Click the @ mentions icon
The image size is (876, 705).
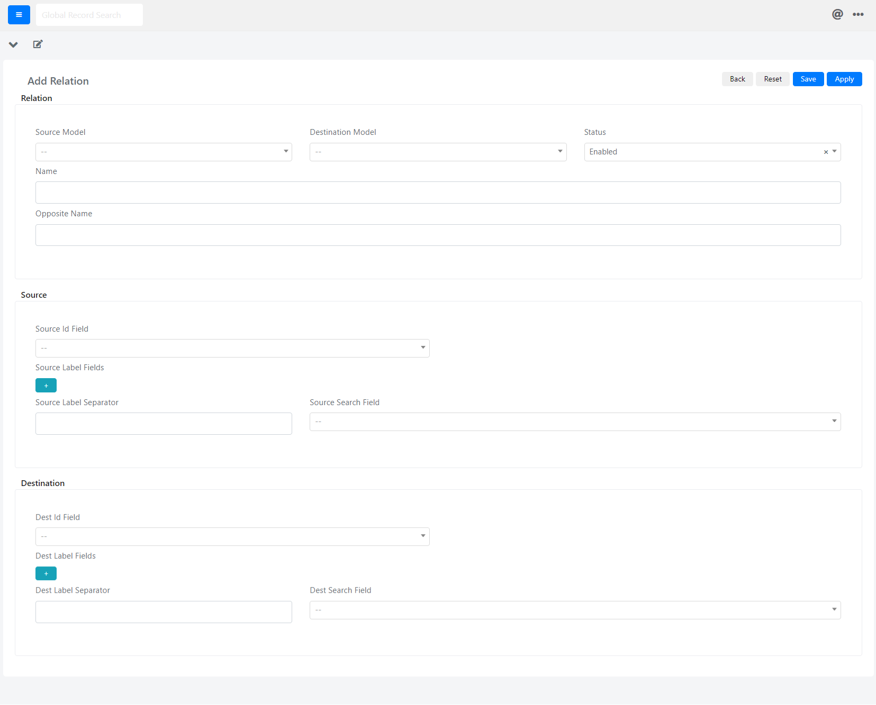pyautogui.click(x=837, y=14)
